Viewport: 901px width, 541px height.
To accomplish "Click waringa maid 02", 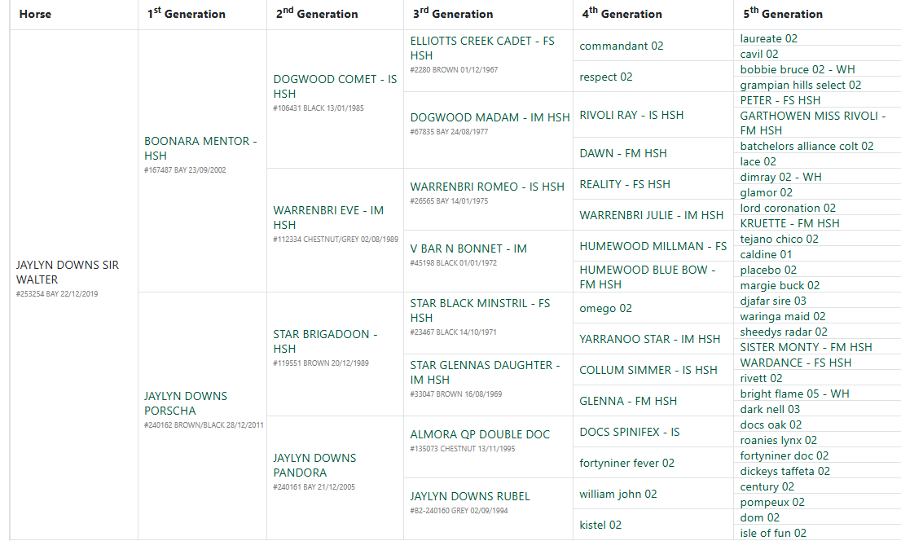I will click(x=782, y=316).
